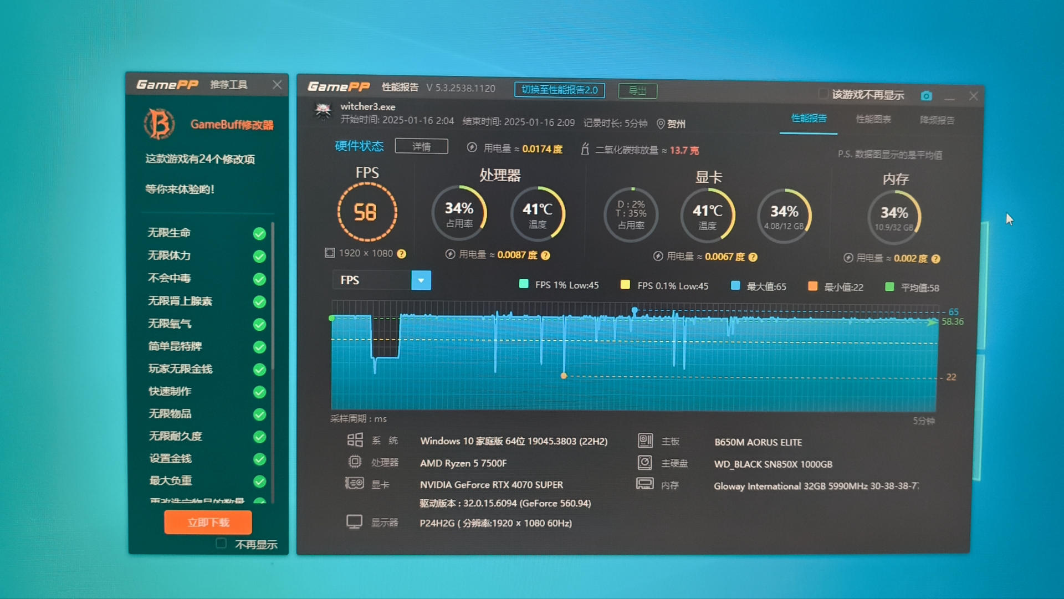Check the 该游戏不再显示 checkbox
Image resolution: width=1064 pixels, height=599 pixels.
823,93
